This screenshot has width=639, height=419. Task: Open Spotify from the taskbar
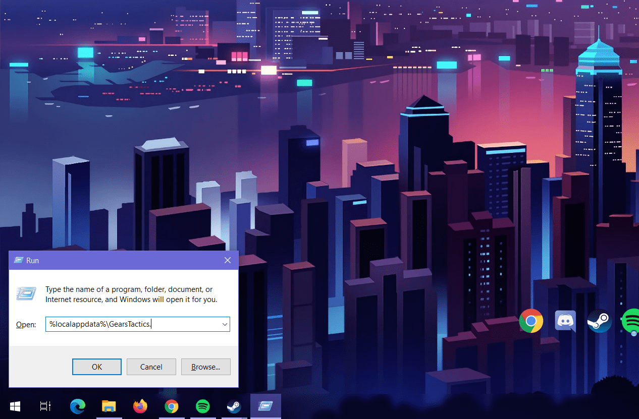(203, 406)
